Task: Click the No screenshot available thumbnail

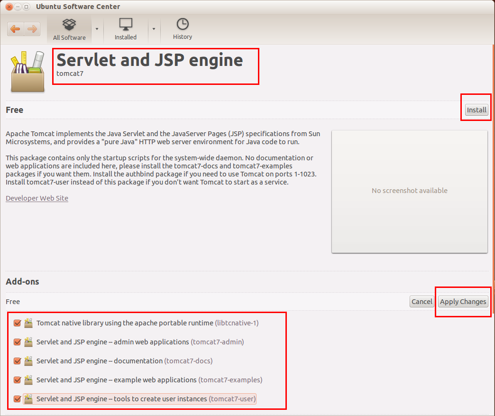Action: [410, 192]
